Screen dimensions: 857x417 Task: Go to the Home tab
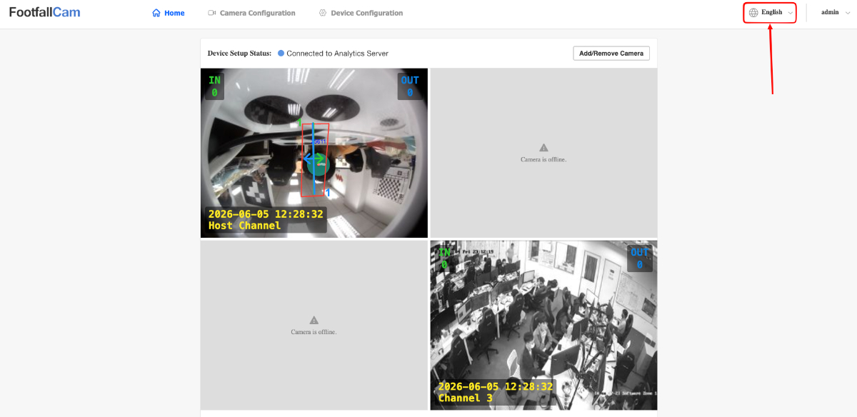click(x=169, y=13)
